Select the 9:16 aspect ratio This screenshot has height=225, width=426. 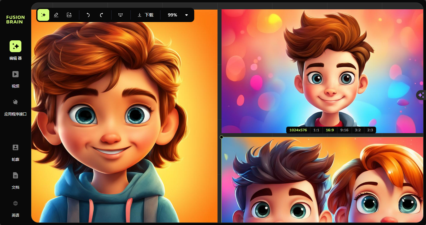(x=344, y=130)
